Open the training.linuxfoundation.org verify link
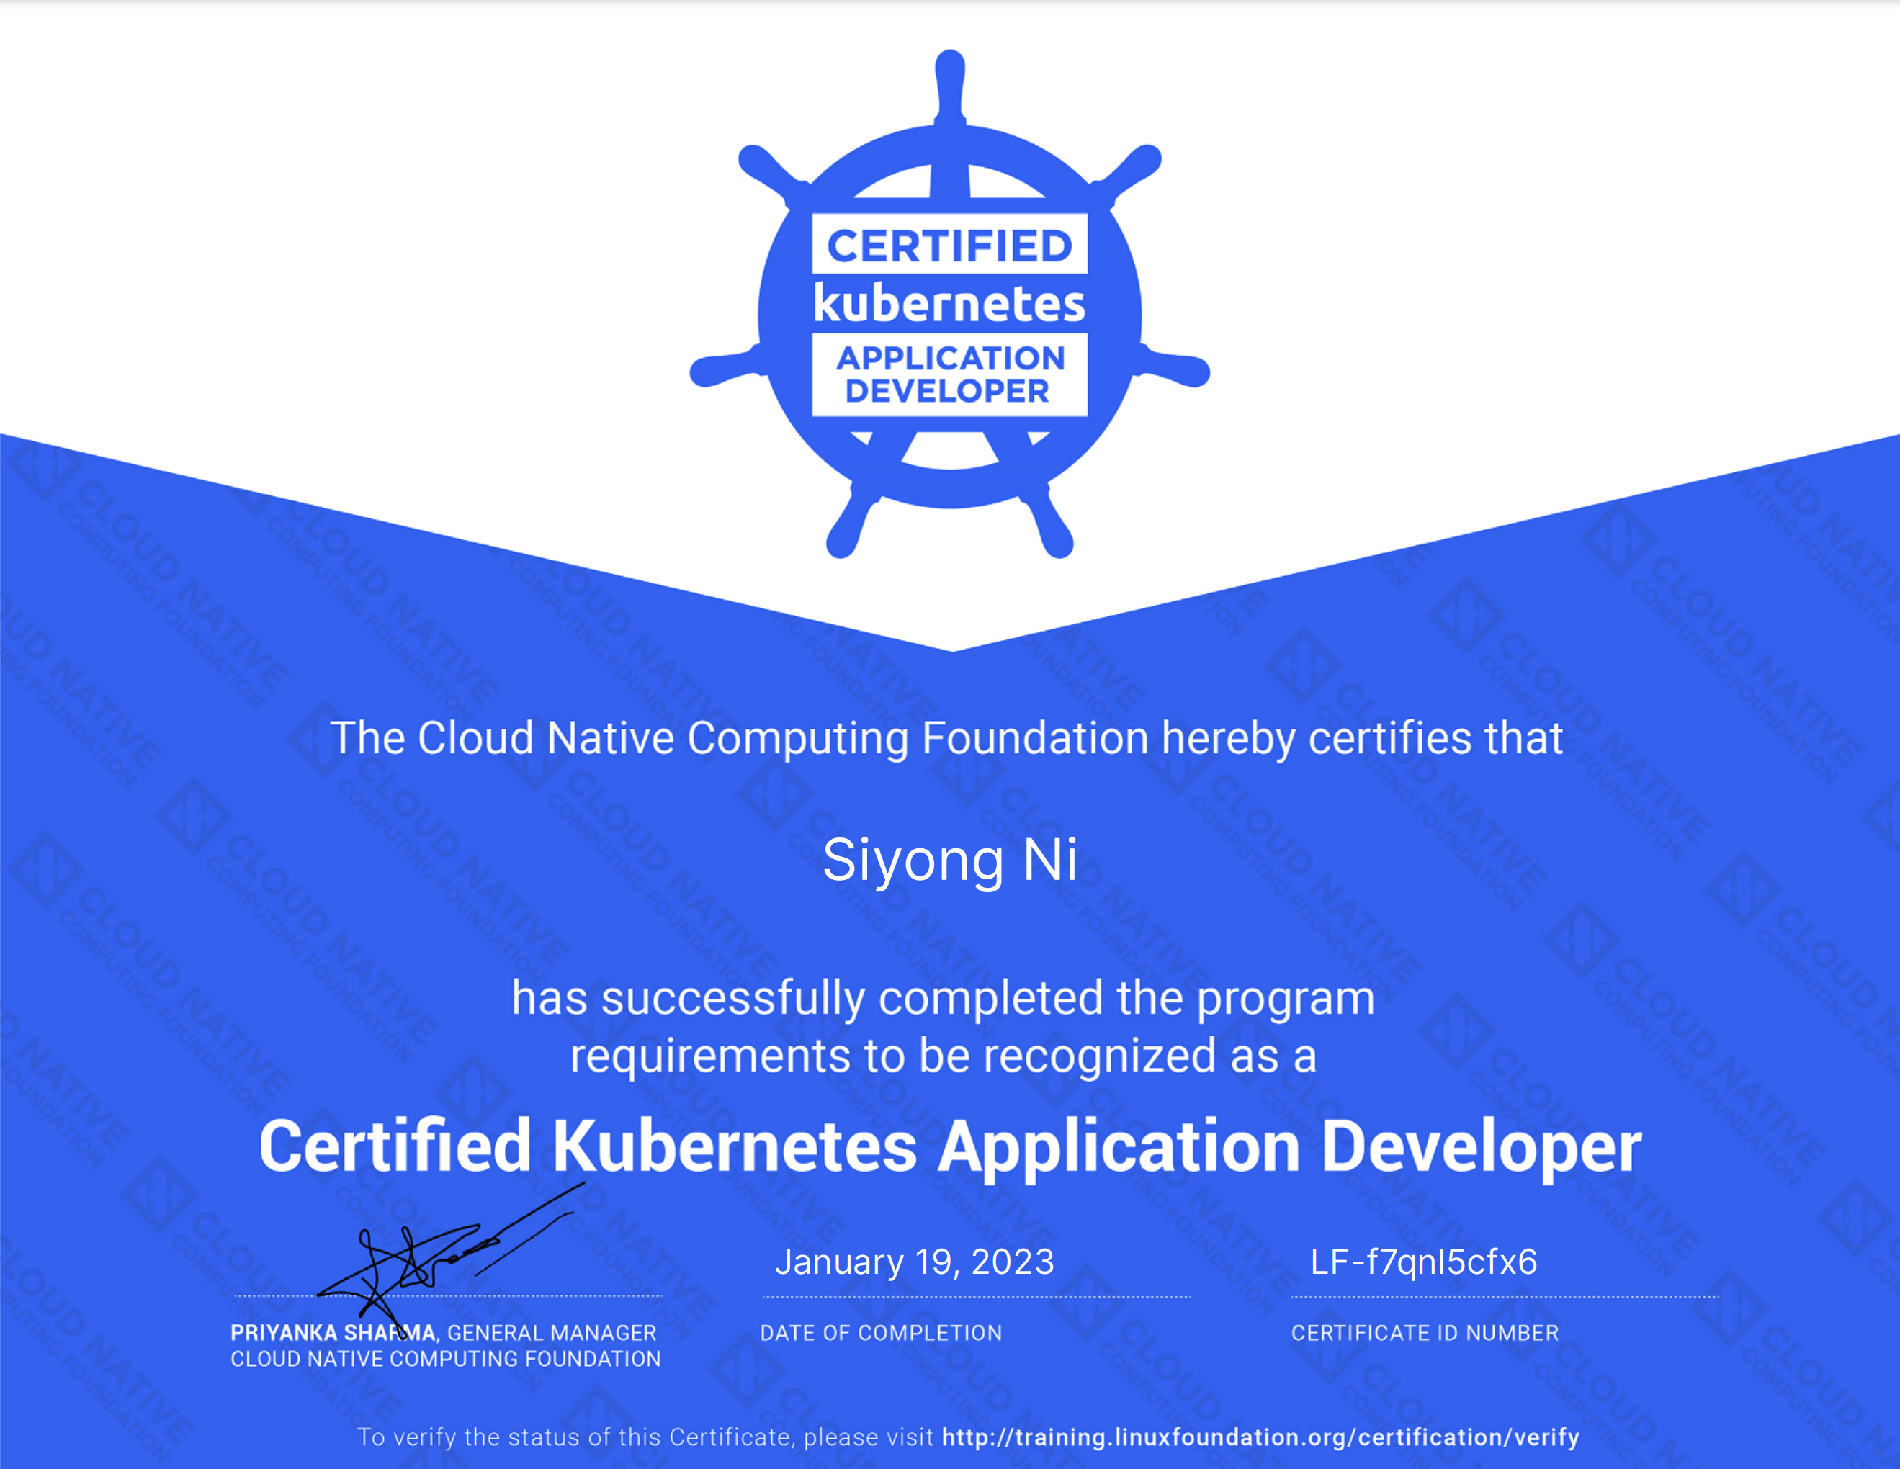 (1260, 1437)
